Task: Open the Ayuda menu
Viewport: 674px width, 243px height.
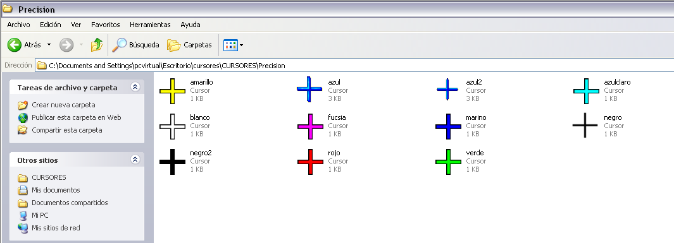Action: pyautogui.click(x=190, y=25)
